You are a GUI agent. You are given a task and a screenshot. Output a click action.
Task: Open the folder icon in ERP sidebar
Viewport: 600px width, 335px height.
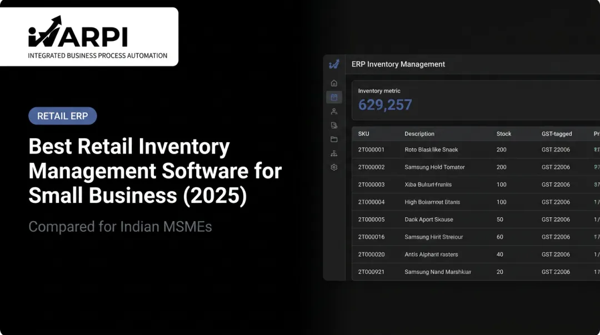tap(334, 139)
